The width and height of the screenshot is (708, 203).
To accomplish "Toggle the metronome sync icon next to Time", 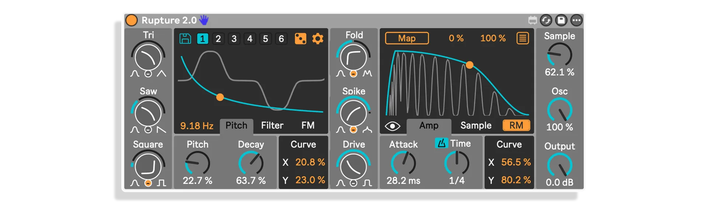I will [441, 143].
